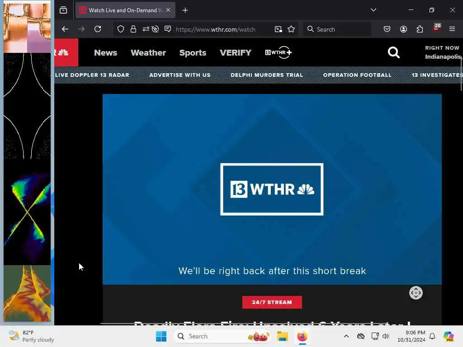Select the Watch Live and On-Demand tab
463x347 pixels.
[125, 10]
